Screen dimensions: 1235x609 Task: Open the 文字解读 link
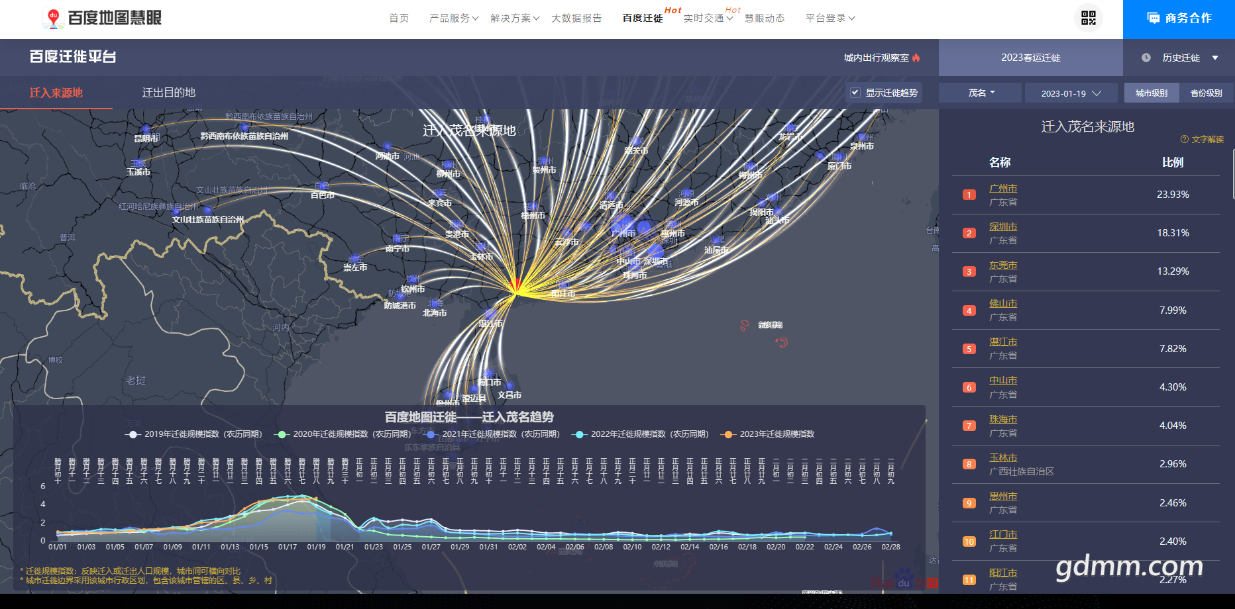[1208, 139]
